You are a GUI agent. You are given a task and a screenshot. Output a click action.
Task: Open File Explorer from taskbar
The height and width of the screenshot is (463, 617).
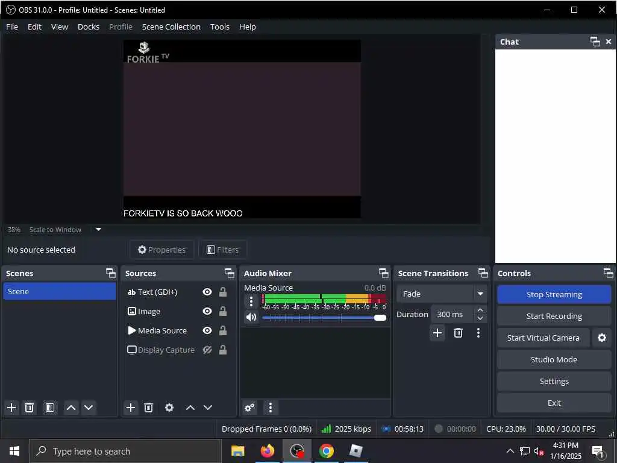pyautogui.click(x=237, y=451)
